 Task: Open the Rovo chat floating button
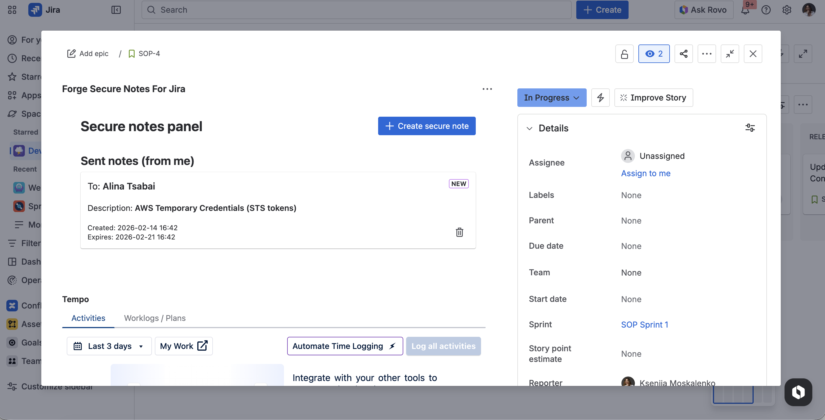point(798,392)
